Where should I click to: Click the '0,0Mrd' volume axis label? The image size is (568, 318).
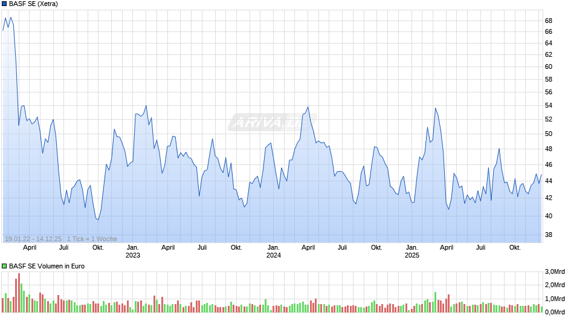(x=555, y=313)
